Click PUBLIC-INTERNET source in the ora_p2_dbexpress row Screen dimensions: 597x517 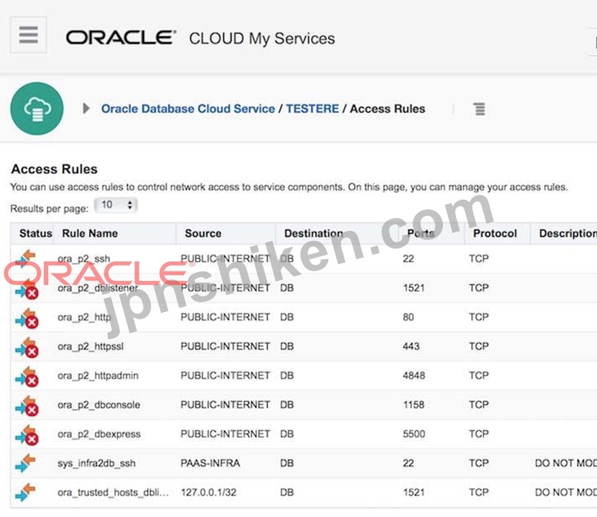coord(225,434)
